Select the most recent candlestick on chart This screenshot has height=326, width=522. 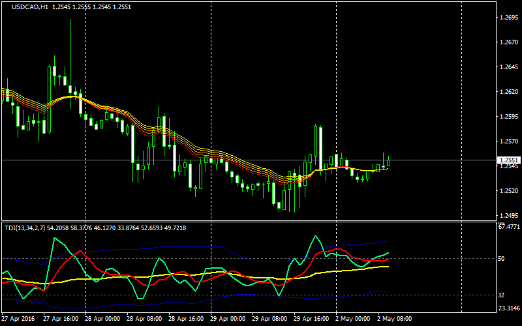[389, 161]
